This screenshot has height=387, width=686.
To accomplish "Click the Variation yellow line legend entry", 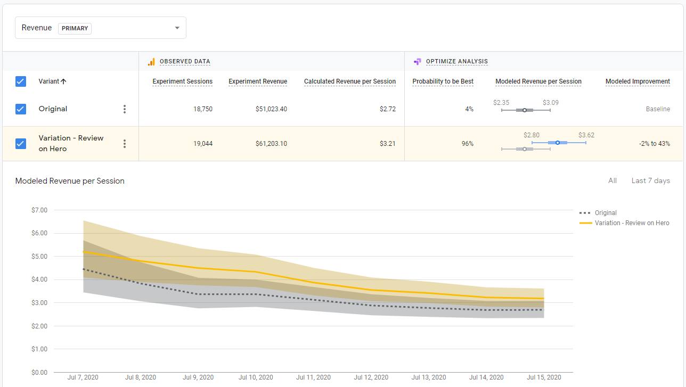I will coord(631,223).
